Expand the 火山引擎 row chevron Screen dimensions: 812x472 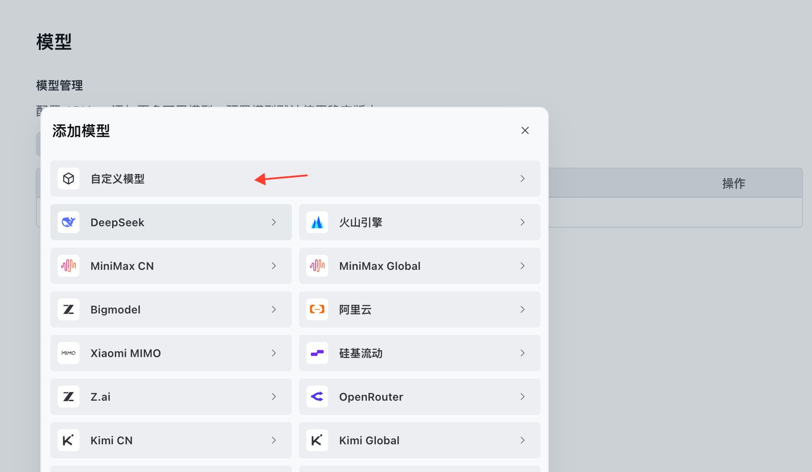tap(522, 222)
